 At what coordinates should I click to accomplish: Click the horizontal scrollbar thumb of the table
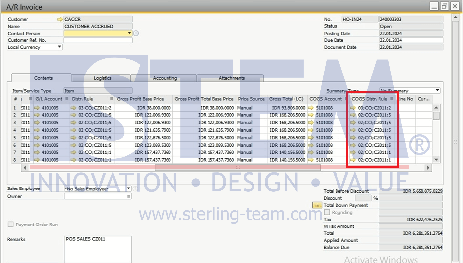(237, 168)
